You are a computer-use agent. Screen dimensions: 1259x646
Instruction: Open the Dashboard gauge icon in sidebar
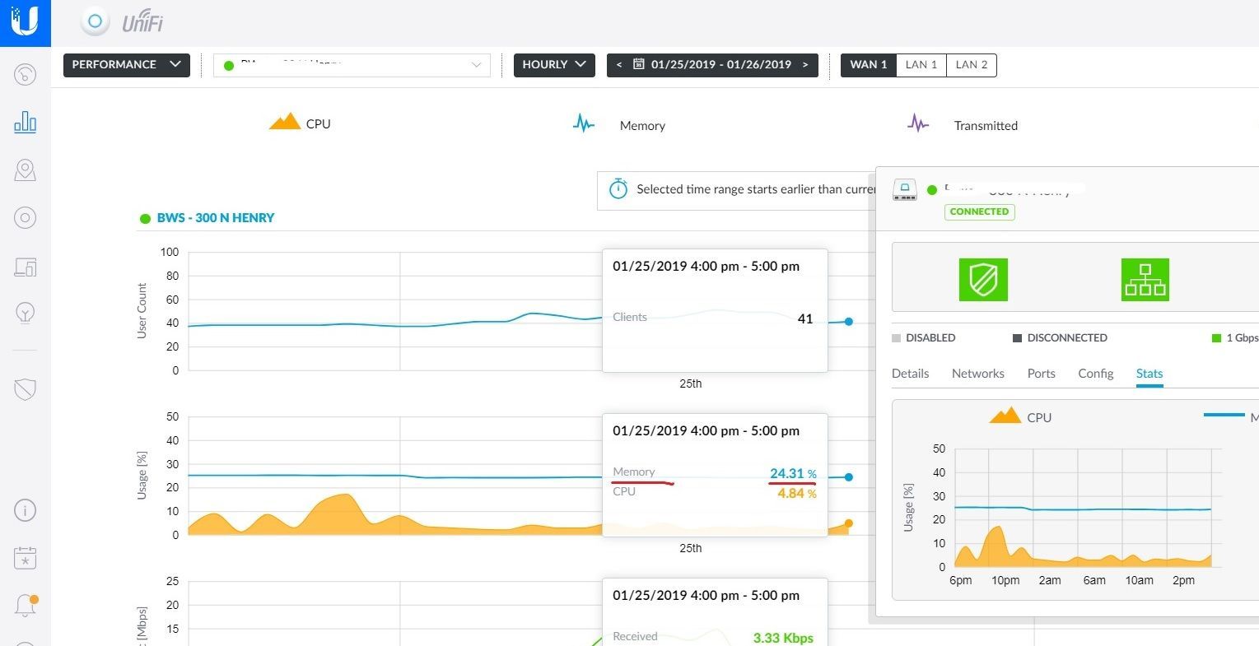point(25,75)
